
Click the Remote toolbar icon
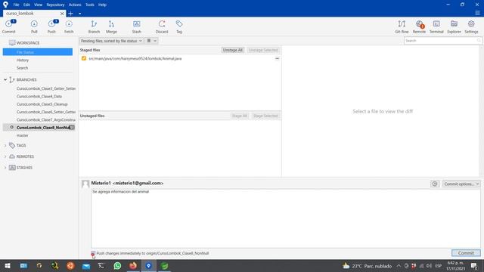click(x=419, y=26)
